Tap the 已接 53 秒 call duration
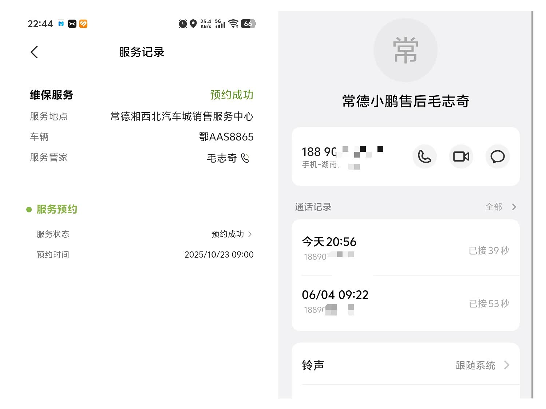Image resolution: width=546 pixels, height=409 pixels. (489, 303)
